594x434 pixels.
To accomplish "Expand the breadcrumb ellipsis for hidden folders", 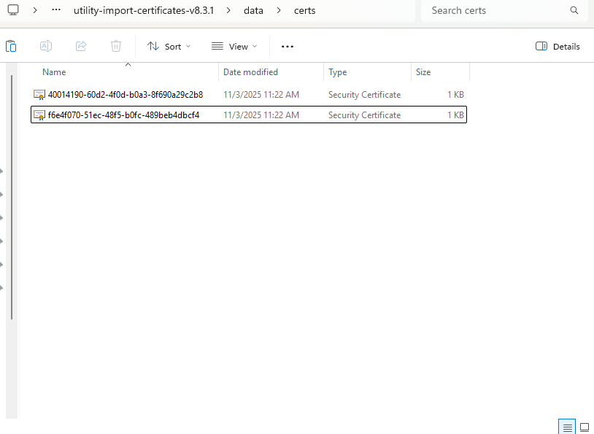I will click(56, 11).
